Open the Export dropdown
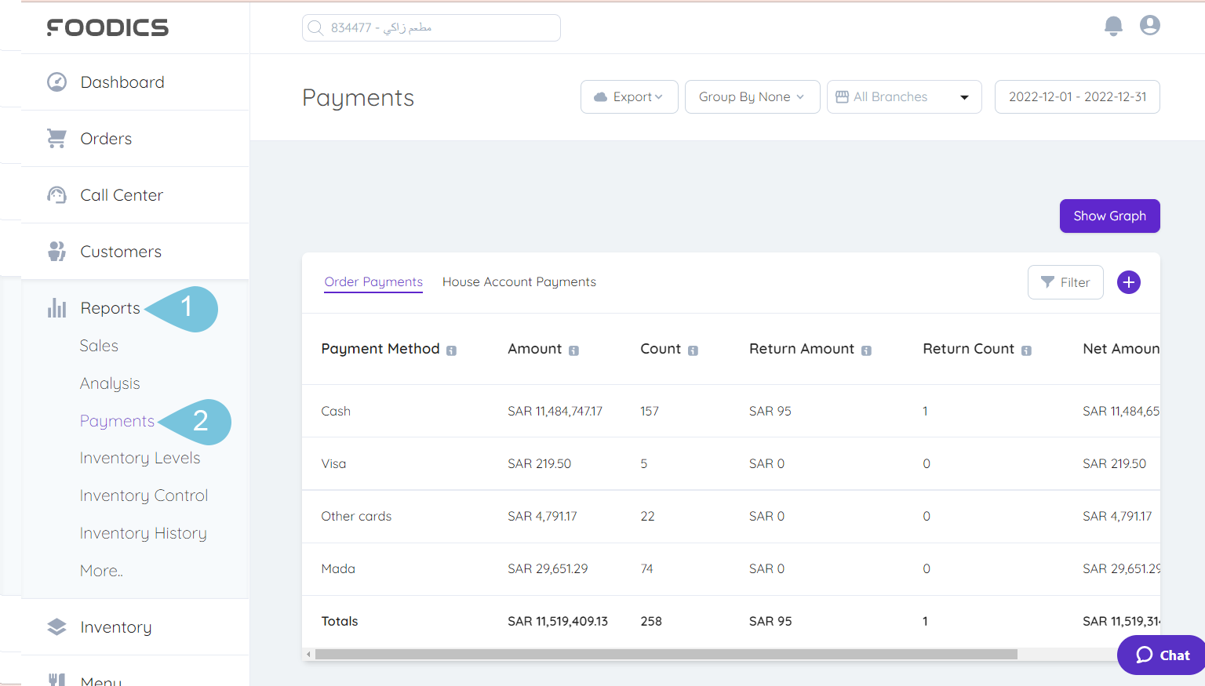 [629, 96]
